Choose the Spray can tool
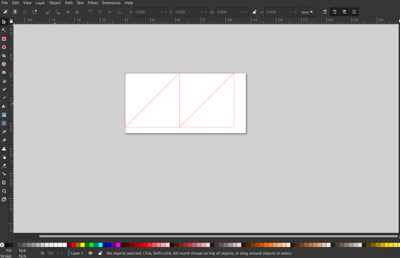The width and height of the screenshot is (400, 258). coord(4,157)
